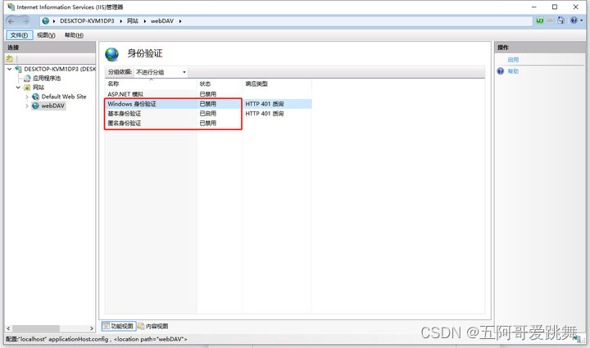Expand the webDAV tree node
This screenshot has width=590, height=348.
[x=27, y=106]
